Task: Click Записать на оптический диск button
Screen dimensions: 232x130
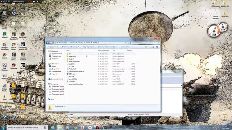Action: click(x=107, y=47)
